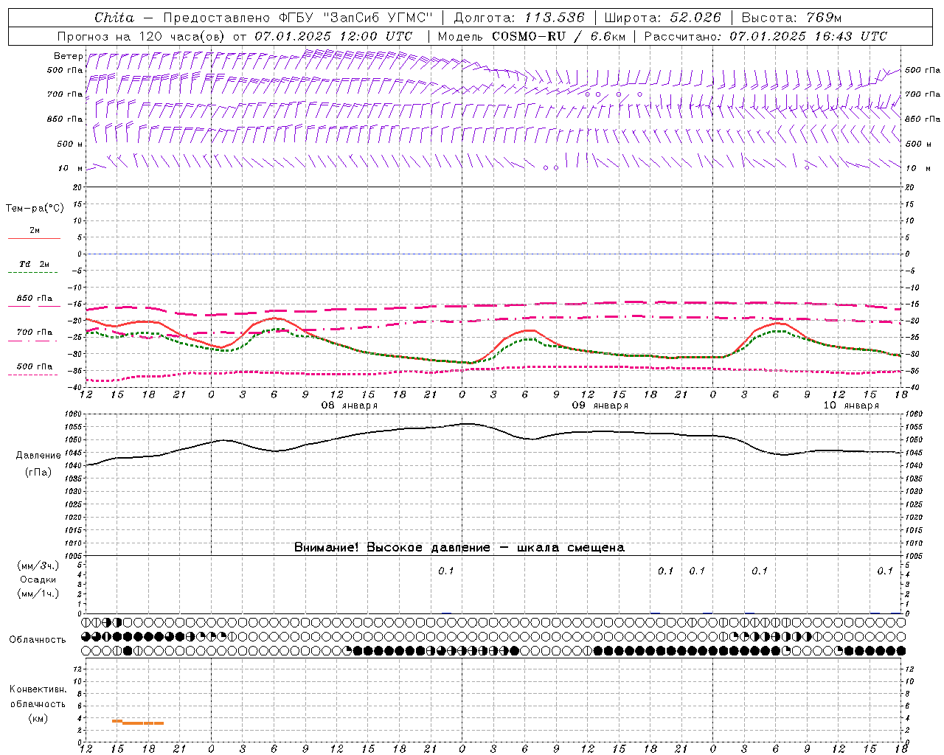Select the "(мм/1ч.)" precipitation unit label
The image size is (944, 755).
coord(38,594)
